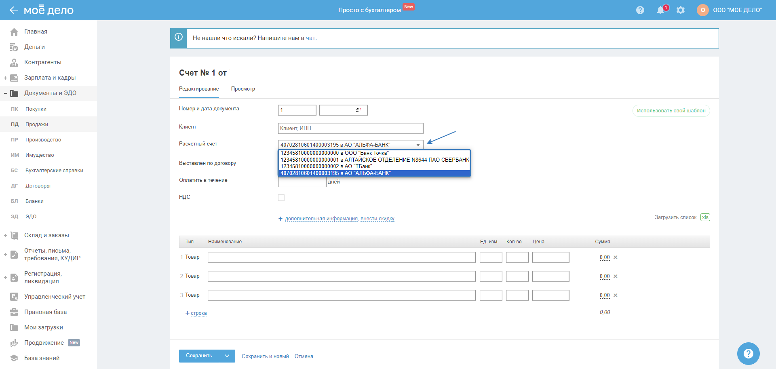The height and width of the screenshot is (369, 776).
Task: Click the Мои загрузки folder icon
Action: (14, 327)
